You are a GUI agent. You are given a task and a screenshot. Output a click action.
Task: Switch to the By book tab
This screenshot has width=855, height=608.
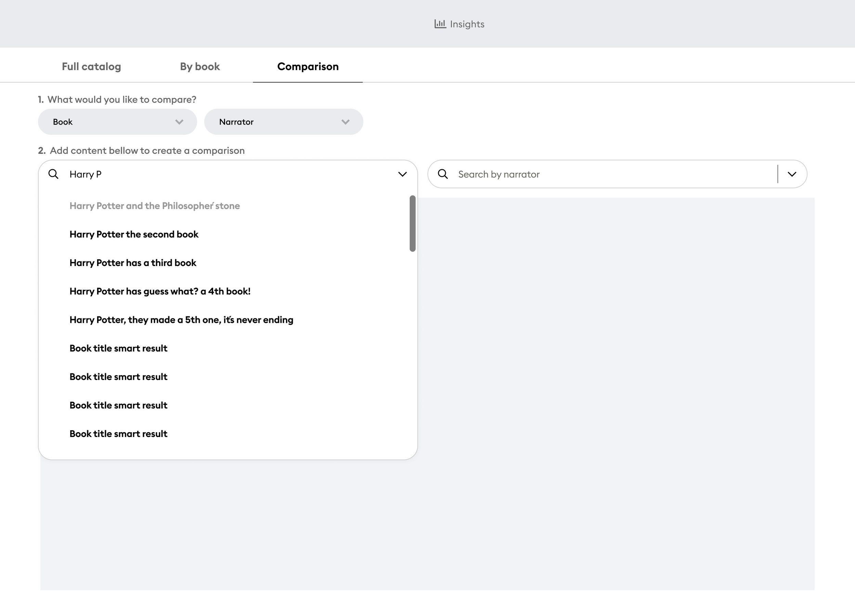(199, 67)
